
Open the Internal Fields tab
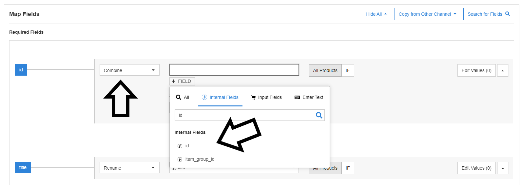220,97
